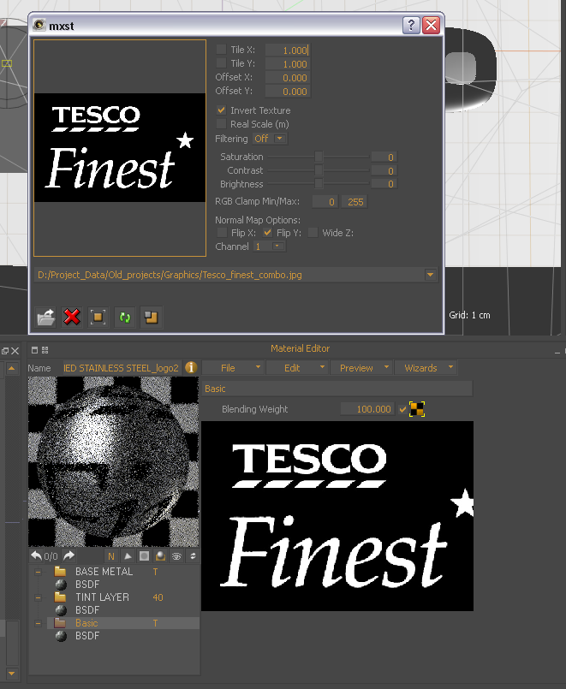
Task: Click the up arrow on left panel scrollbar
Action: pyautogui.click(x=12, y=368)
